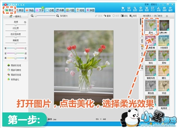Click the 保存 save icon
Image resolution: width=177 pixels, height=128 pixels.
129,9
